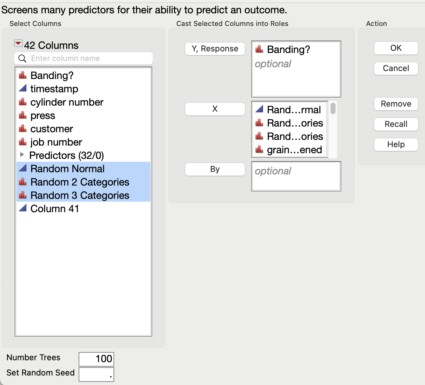Click the blue triangle icon beside Column 41

point(23,208)
